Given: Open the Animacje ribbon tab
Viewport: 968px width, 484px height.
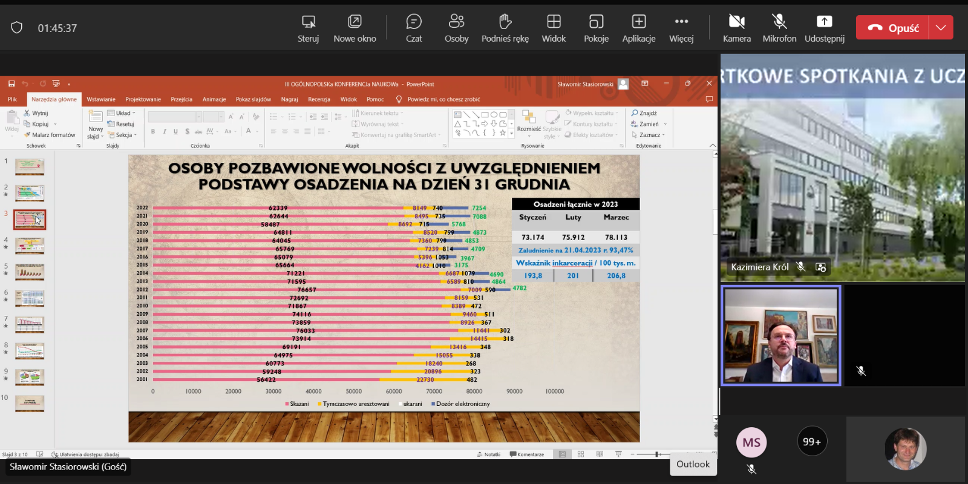Looking at the screenshot, I should tap(214, 99).
